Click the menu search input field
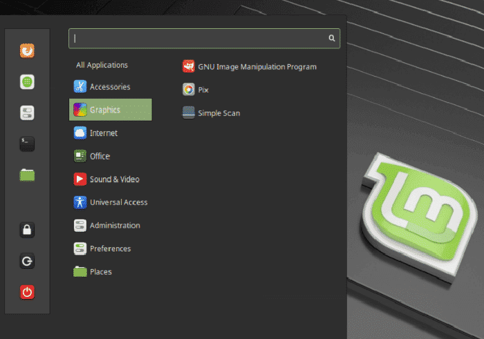484x339 pixels. coord(205,38)
